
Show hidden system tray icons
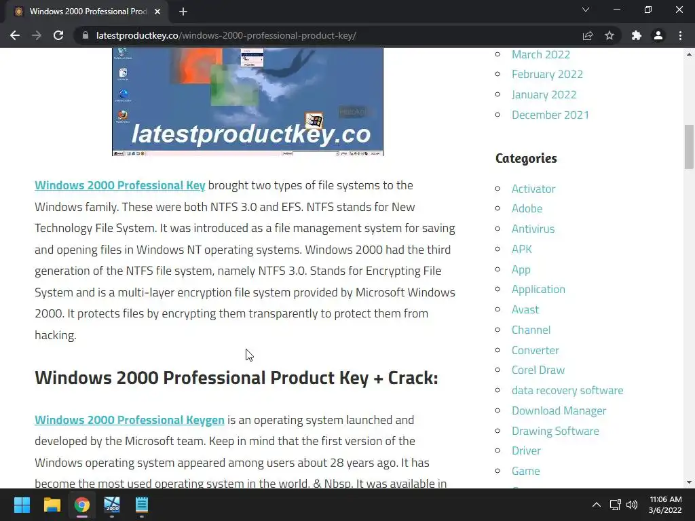click(597, 505)
